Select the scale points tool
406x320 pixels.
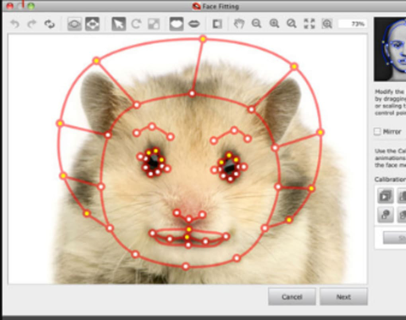tap(154, 24)
